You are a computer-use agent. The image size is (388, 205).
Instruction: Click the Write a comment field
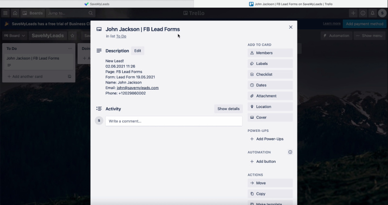pos(174,121)
